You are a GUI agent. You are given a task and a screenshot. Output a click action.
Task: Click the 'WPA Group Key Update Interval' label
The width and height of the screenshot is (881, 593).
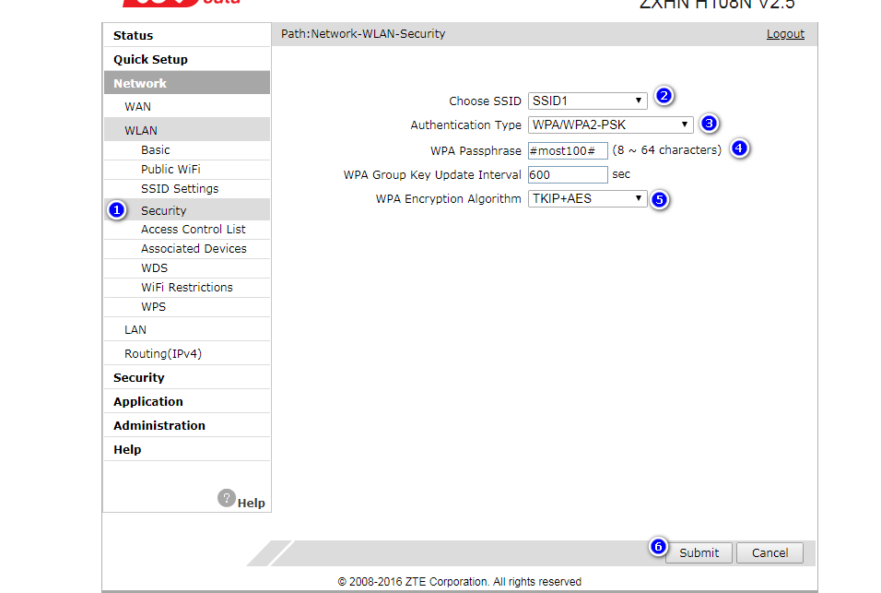coord(432,175)
